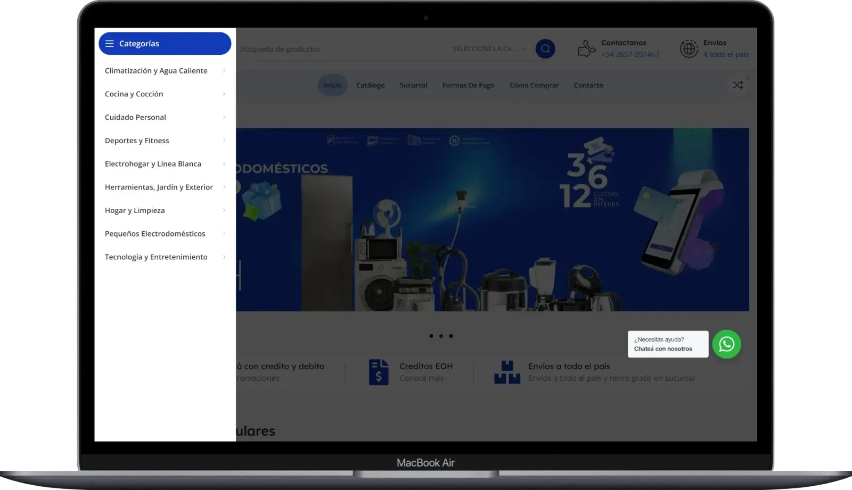Expand Electrohogar y Línea Blanca arrow
The image size is (852, 490).
click(224, 164)
